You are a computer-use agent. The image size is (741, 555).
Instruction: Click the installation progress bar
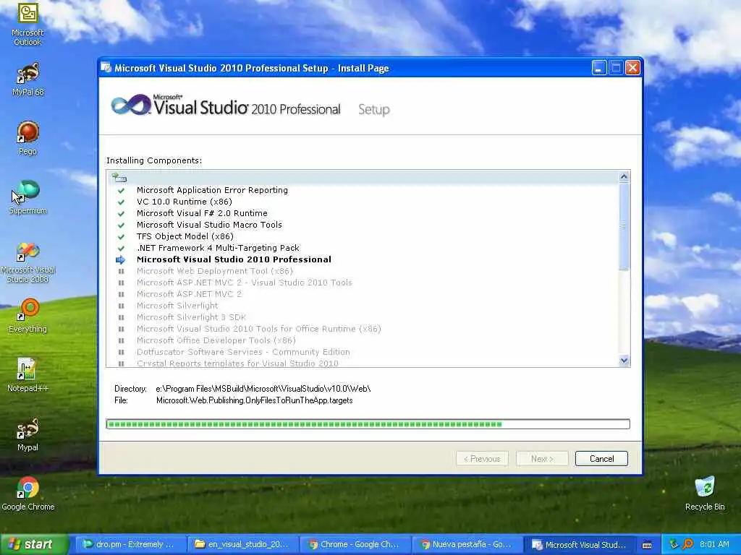click(368, 423)
